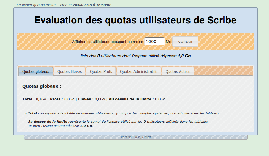The height and width of the screenshot is (156, 269).
Task: Focus the minimum Mo input field
Action: (154, 42)
